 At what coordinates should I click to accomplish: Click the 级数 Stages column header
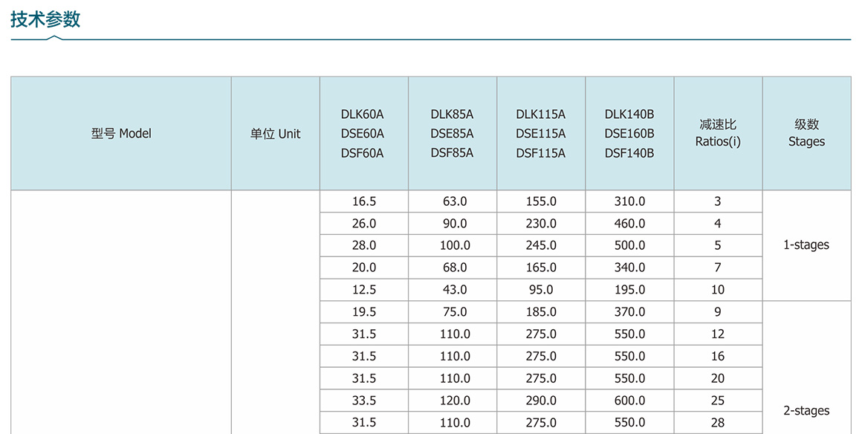coord(806,133)
